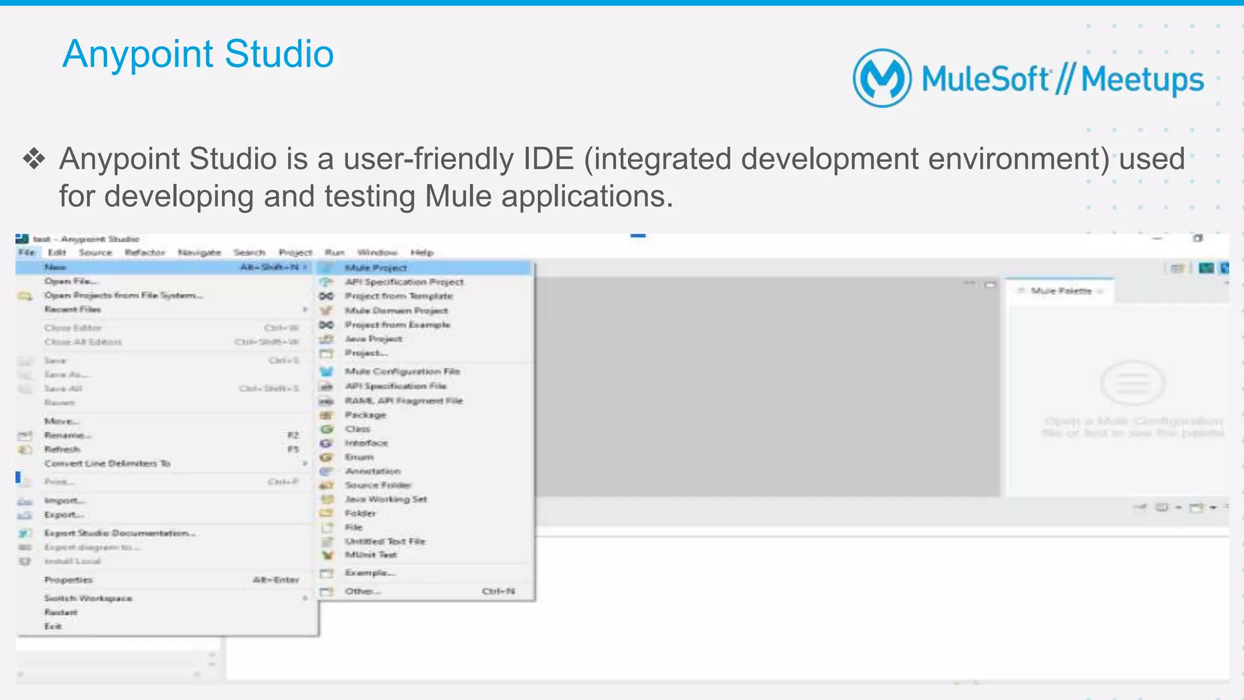This screenshot has width=1244, height=700.
Task: Expand the Recent Files submenu
Action: [165, 310]
